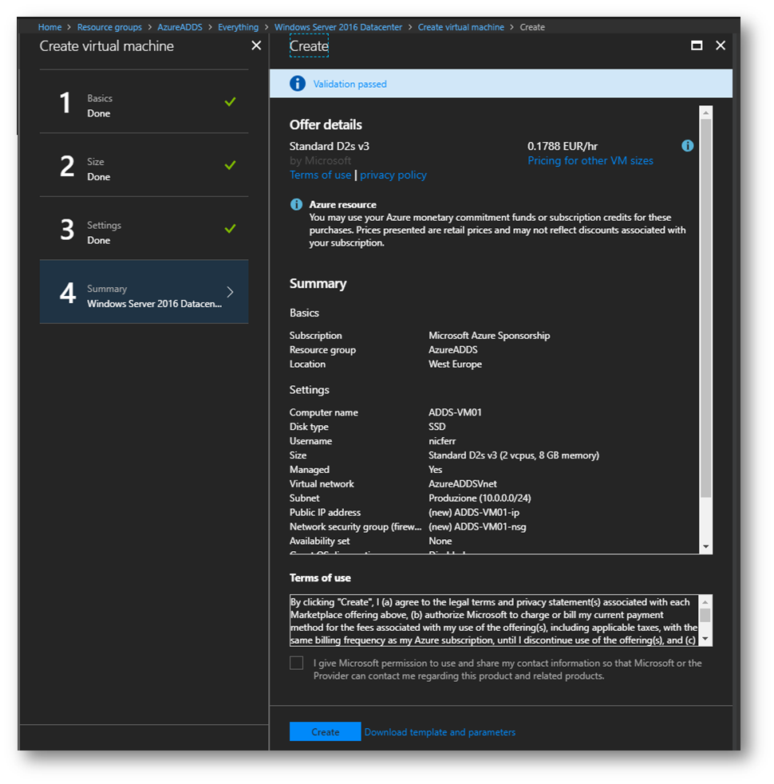Viewport: 774px width, 784px height.
Task: Open step 2 Size
Action: click(x=144, y=165)
